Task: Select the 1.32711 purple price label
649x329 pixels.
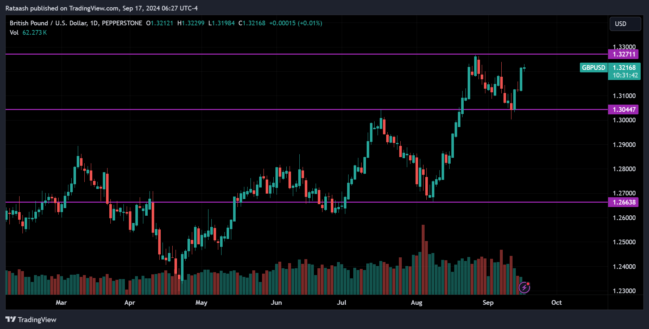Action: coord(623,54)
